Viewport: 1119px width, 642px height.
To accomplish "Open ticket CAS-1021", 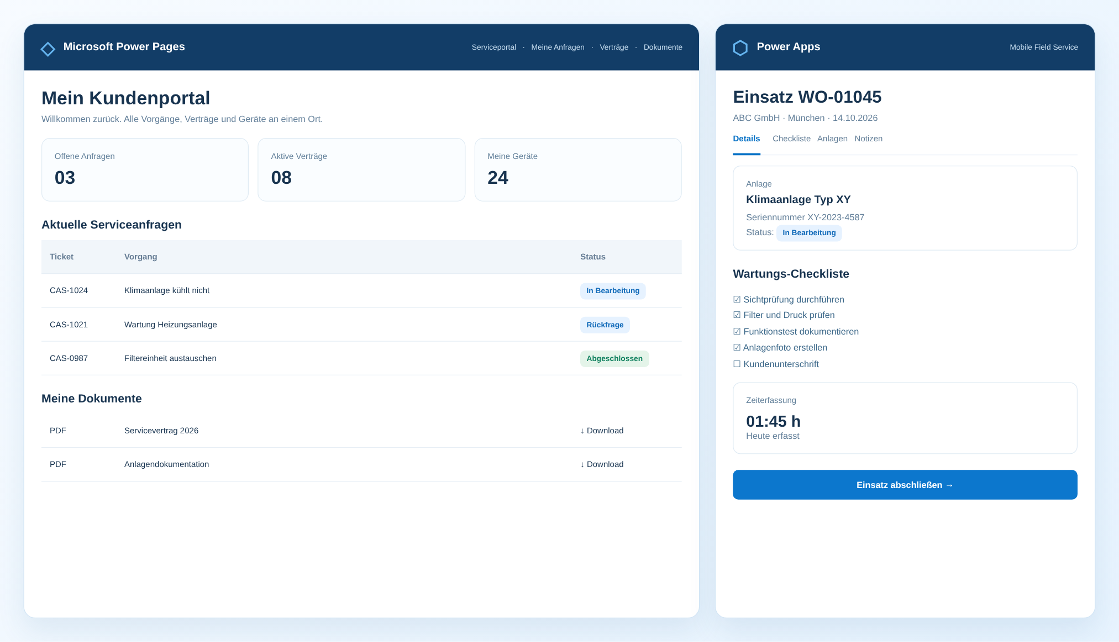I will [69, 325].
